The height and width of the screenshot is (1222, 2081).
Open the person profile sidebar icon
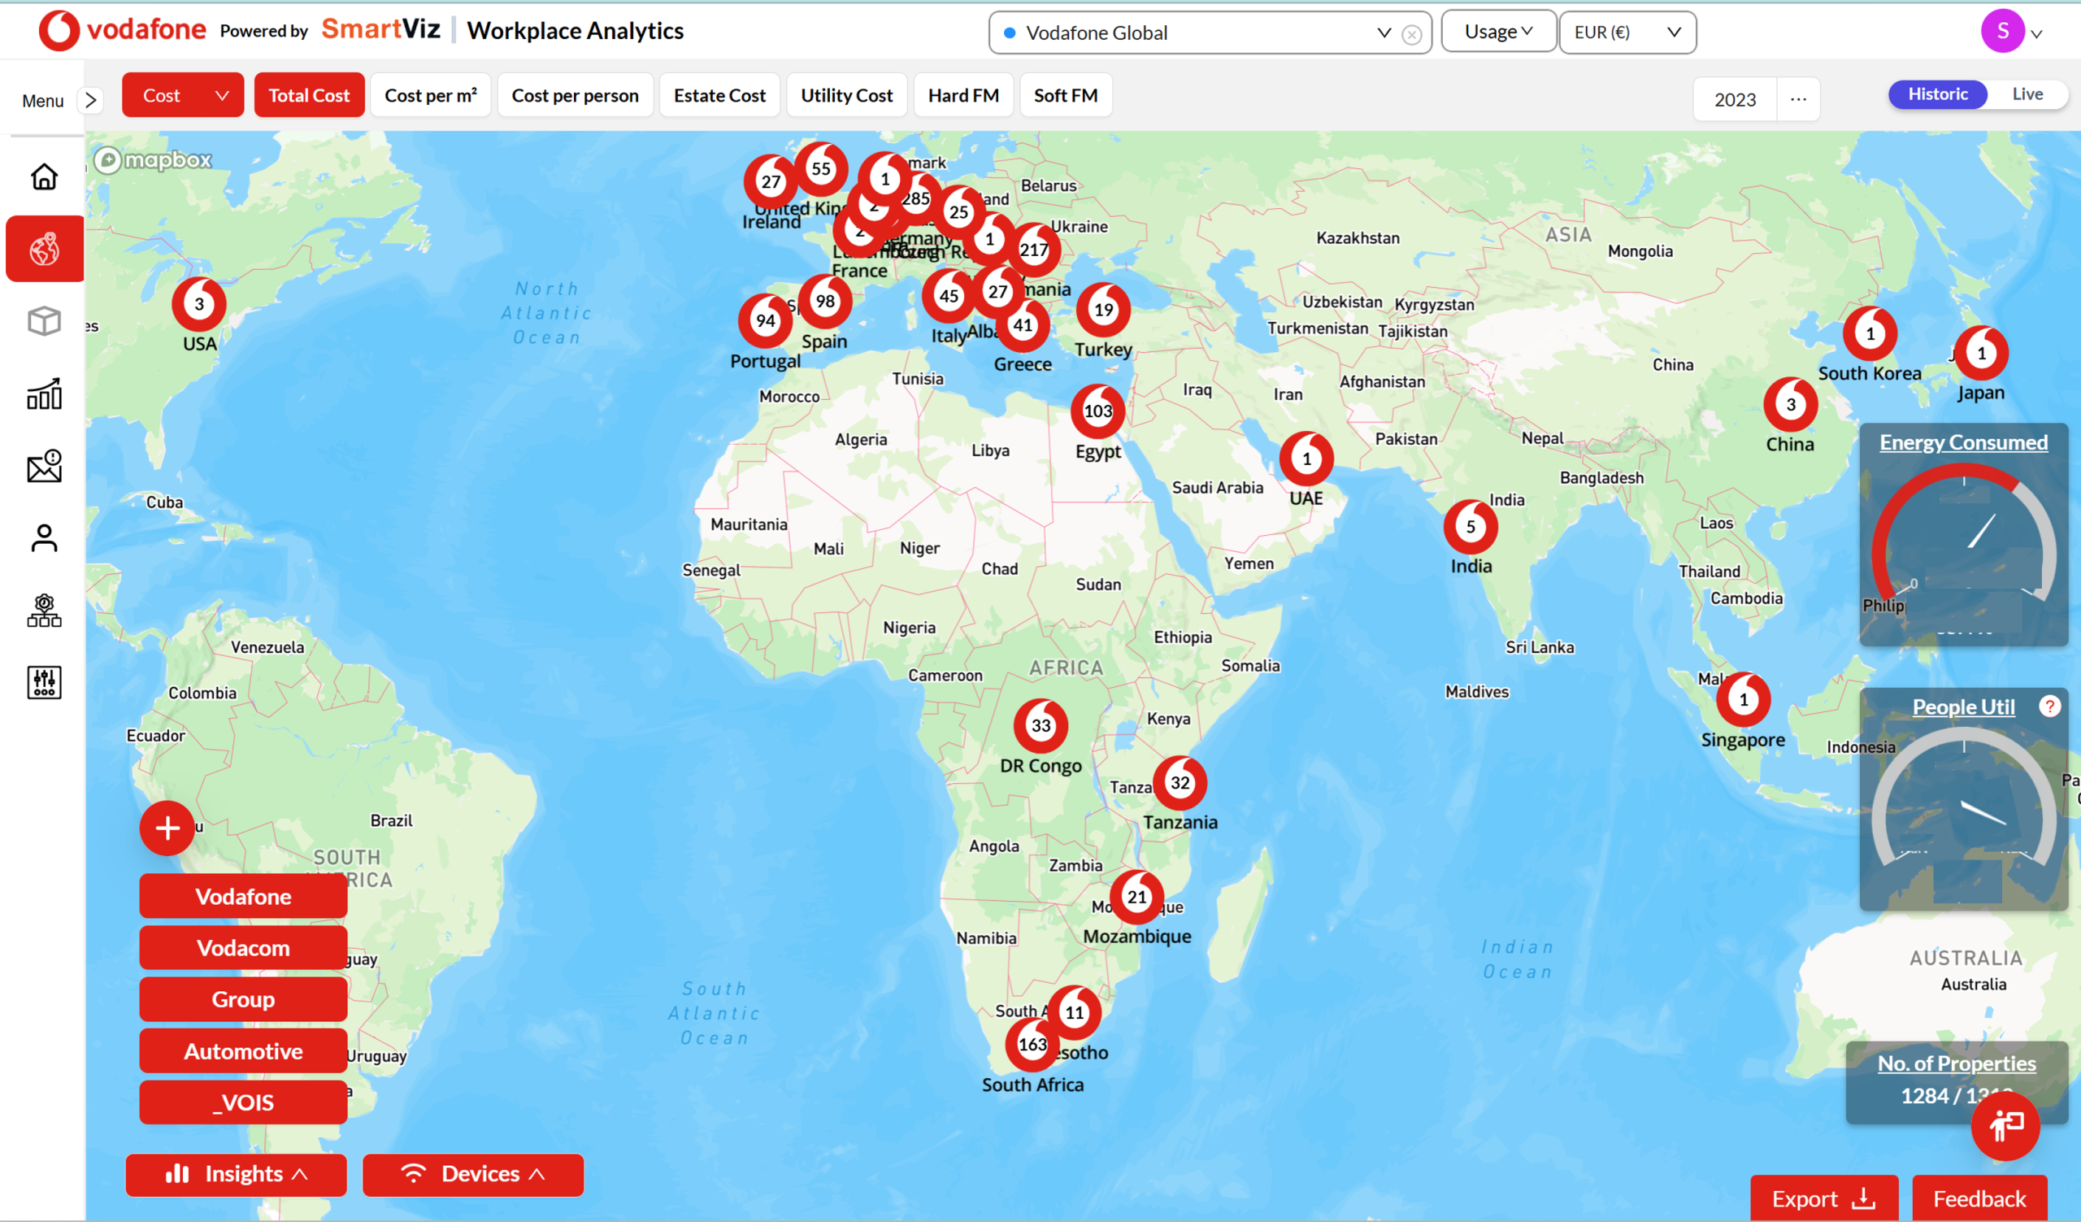pos(44,538)
